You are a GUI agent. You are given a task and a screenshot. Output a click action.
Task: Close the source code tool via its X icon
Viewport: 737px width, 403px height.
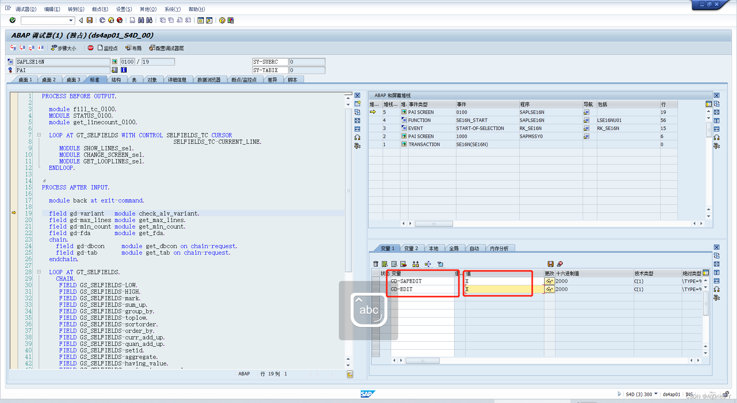pyautogui.click(x=357, y=95)
